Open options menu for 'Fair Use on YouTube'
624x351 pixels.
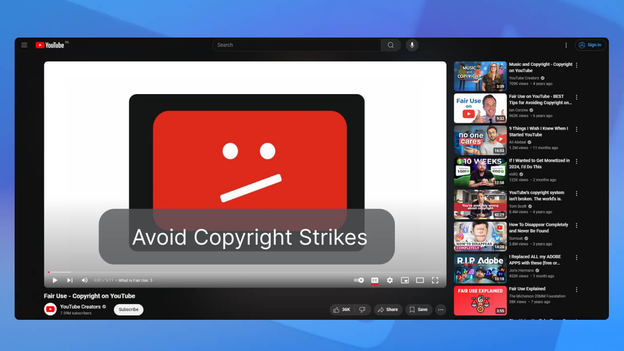pyautogui.click(x=577, y=97)
